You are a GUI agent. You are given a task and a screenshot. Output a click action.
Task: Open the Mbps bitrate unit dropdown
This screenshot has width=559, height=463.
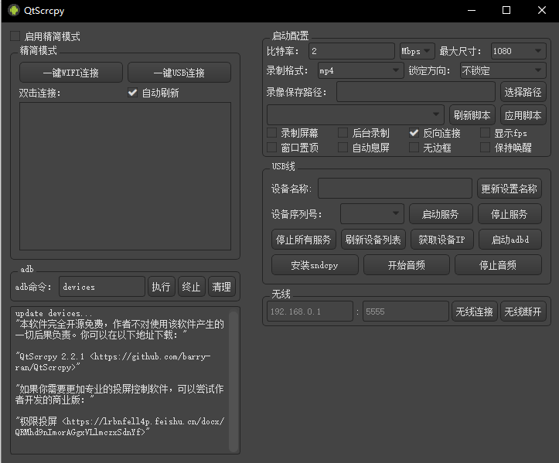coord(417,51)
